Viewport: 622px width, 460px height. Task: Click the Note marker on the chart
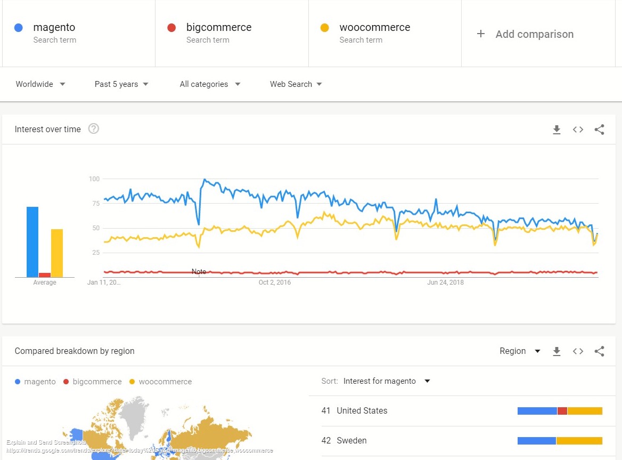tap(199, 271)
